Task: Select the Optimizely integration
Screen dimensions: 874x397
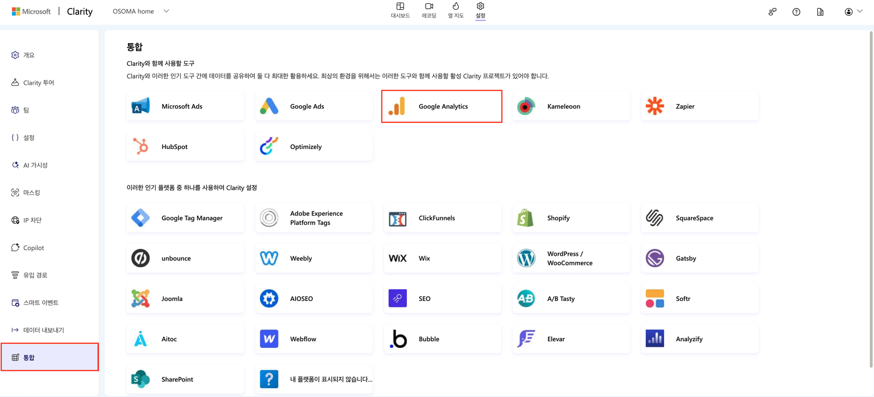Action: tap(314, 147)
